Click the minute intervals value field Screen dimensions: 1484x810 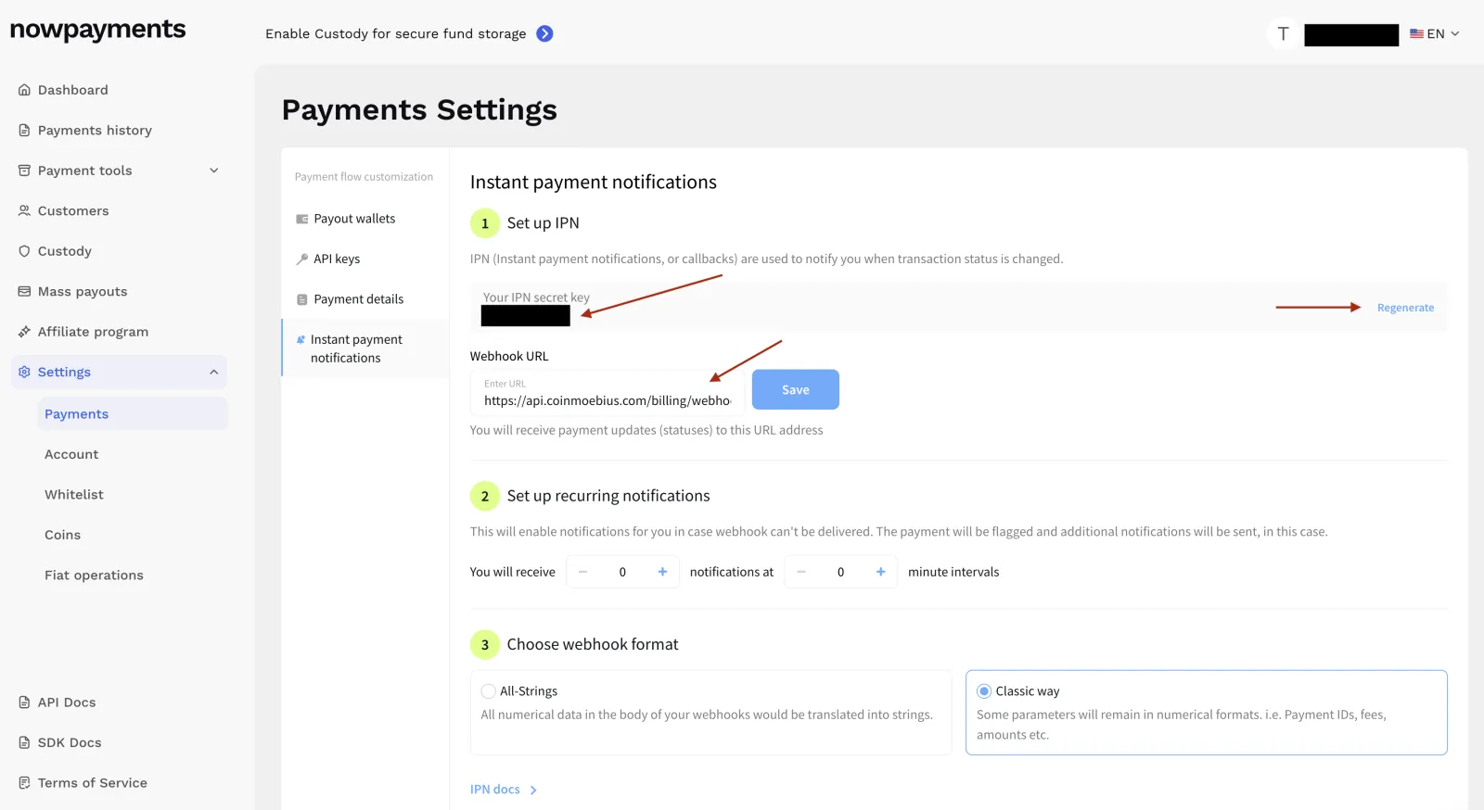[x=841, y=572]
